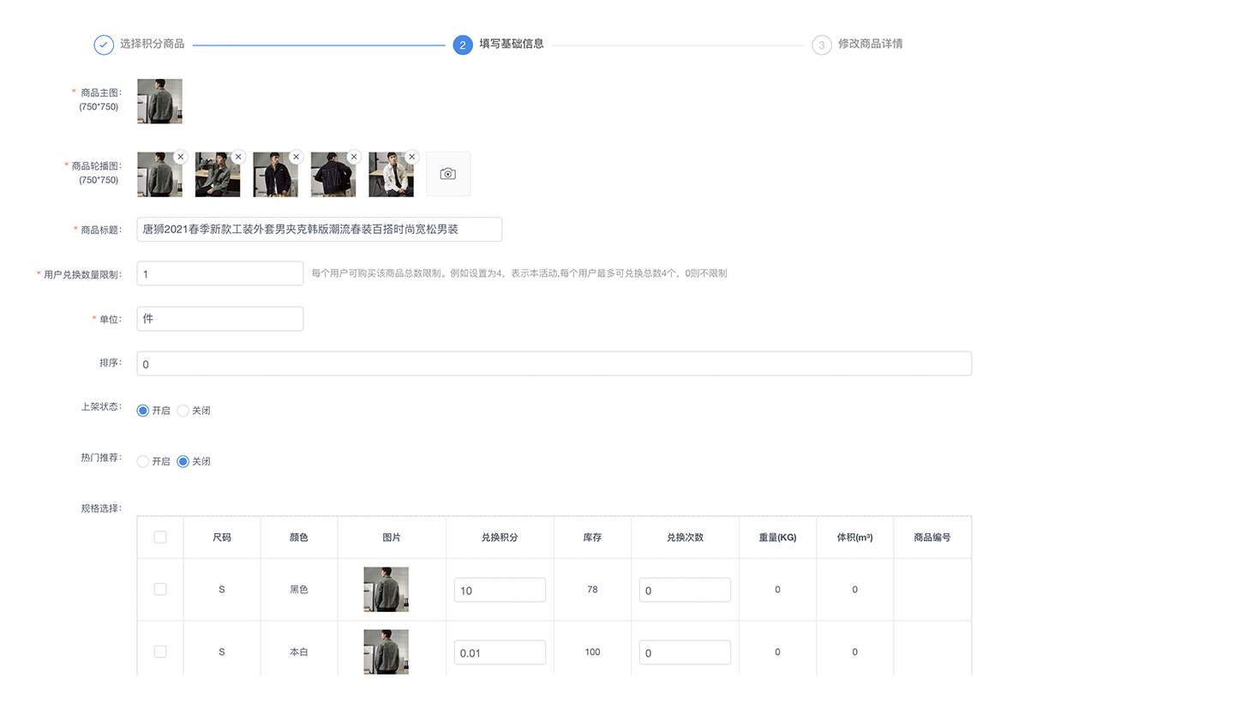Enable 热门推荐 with 开启 option

[143, 461]
